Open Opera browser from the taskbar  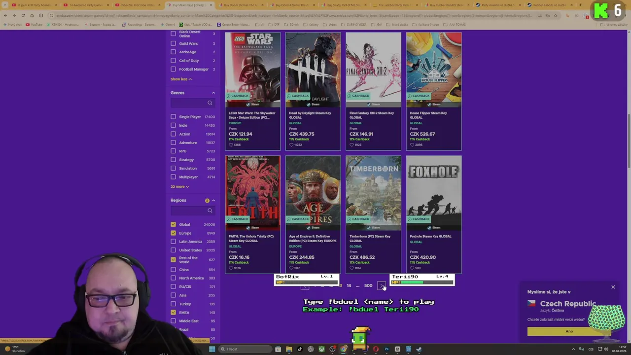[376, 349]
